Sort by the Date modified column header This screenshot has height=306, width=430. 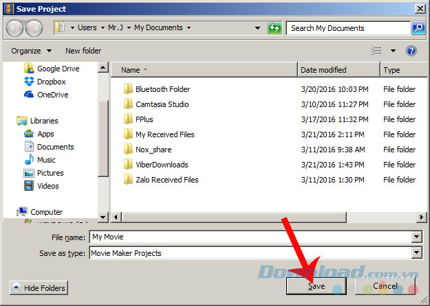click(x=339, y=70)
